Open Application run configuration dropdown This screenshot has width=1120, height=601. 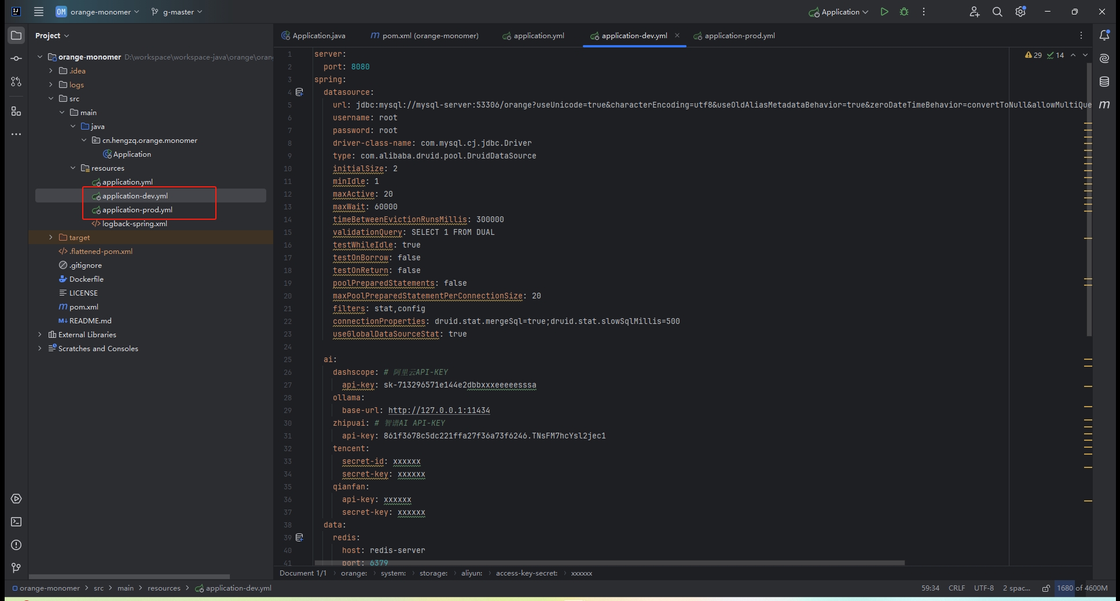839,12
